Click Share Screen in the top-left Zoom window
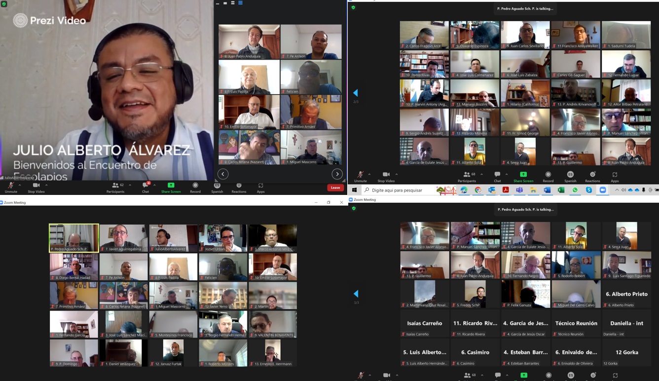 171,188
